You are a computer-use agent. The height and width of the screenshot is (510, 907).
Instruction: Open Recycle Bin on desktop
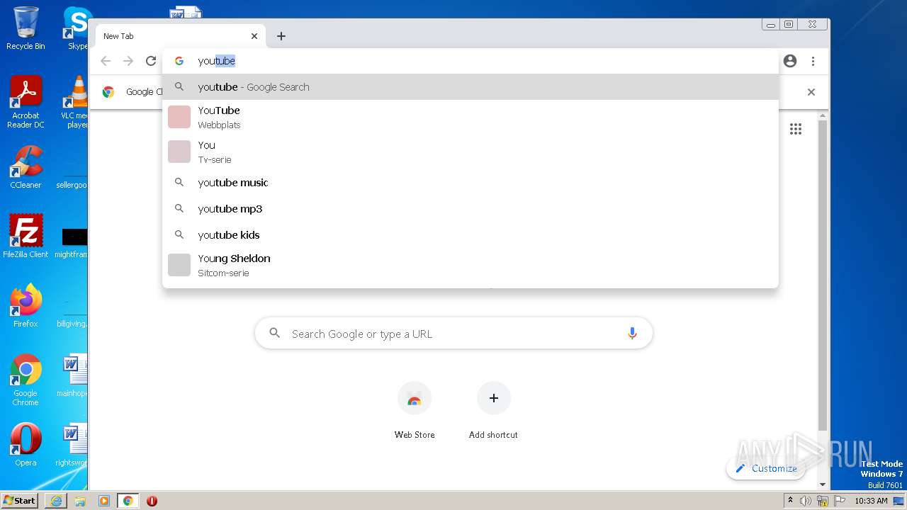tap(26, 29)
